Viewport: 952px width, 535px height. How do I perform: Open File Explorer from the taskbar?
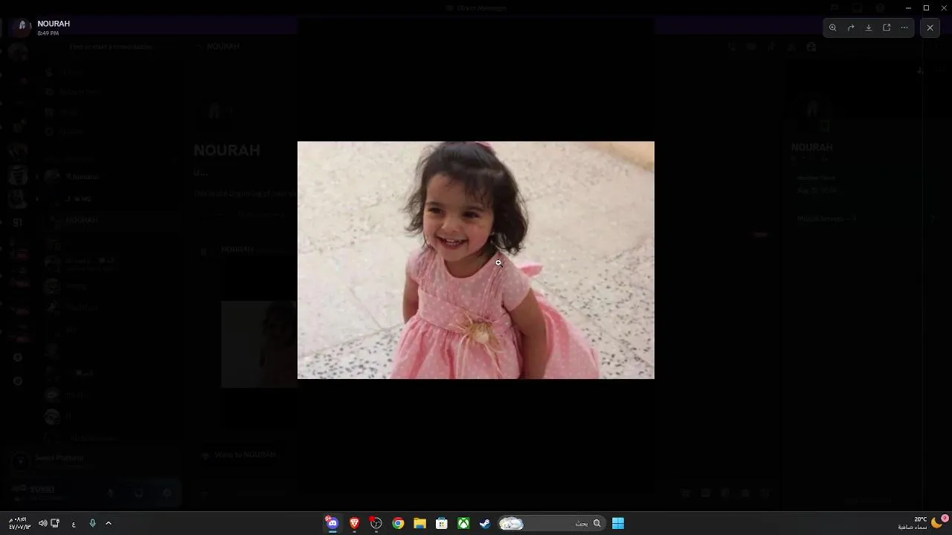pos(419,523)
